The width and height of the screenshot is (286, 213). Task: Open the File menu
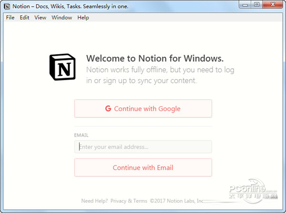click(x=10, y=18)
